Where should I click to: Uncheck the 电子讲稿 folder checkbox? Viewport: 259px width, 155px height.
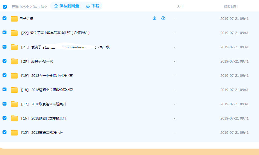tap(4, 18)
